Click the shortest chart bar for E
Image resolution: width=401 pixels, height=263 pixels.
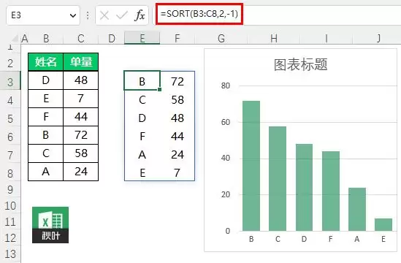[x=383, y=224]
